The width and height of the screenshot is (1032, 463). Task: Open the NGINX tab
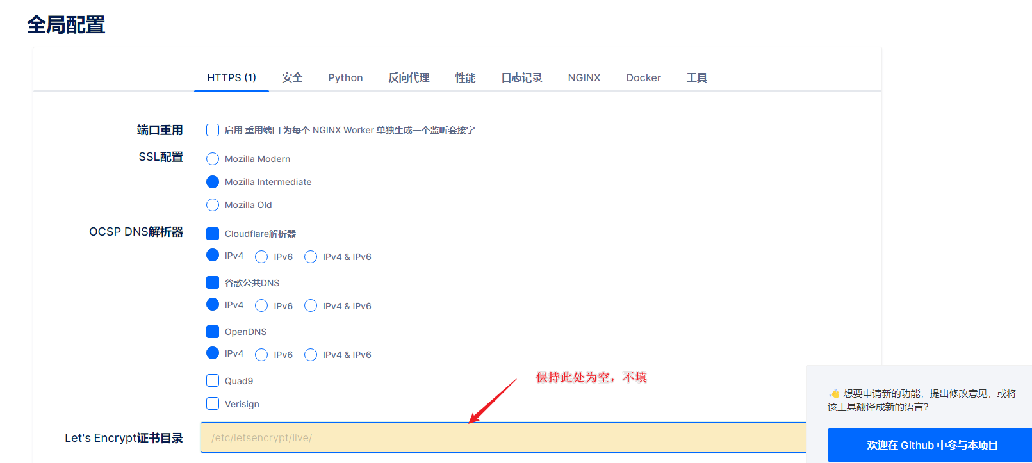[584, 77]
